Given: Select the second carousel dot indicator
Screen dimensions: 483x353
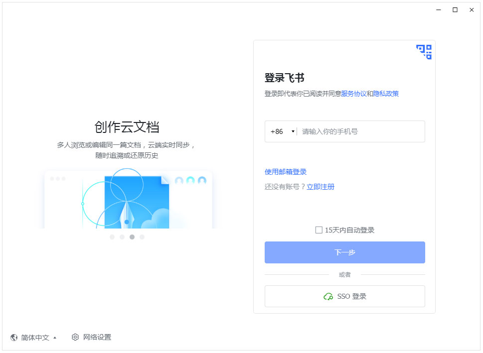Looking at the screenshot, I should (x=122, y=237).
